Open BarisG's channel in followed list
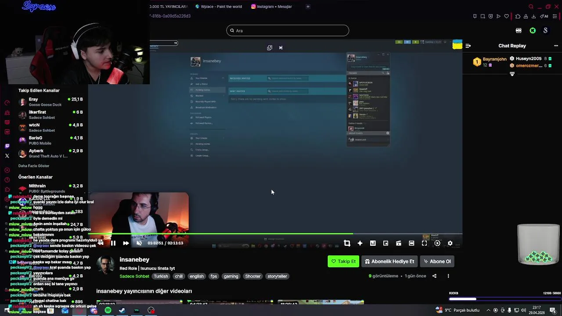The height and width of the screenshot is (316, 562). 50,140
